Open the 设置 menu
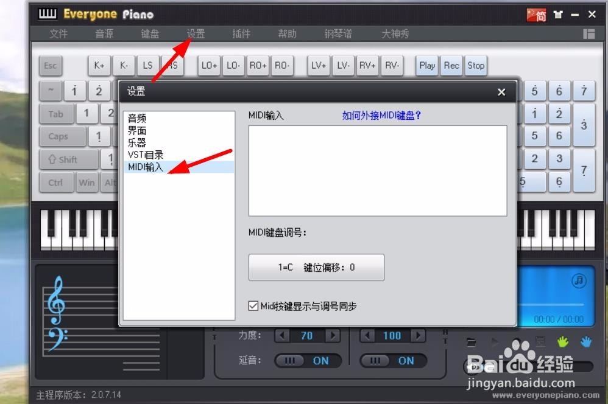Image resolution: width=608 pixels, height=404 pixels. click(x=196, y=34)
